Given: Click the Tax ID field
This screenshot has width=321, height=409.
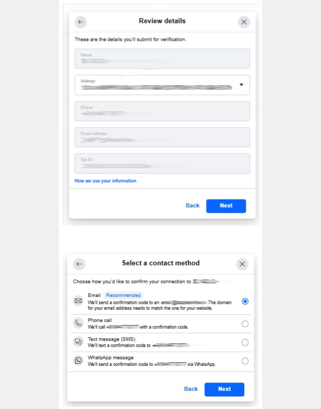Looking at the screenshot, I should click(x=162, y=163).
